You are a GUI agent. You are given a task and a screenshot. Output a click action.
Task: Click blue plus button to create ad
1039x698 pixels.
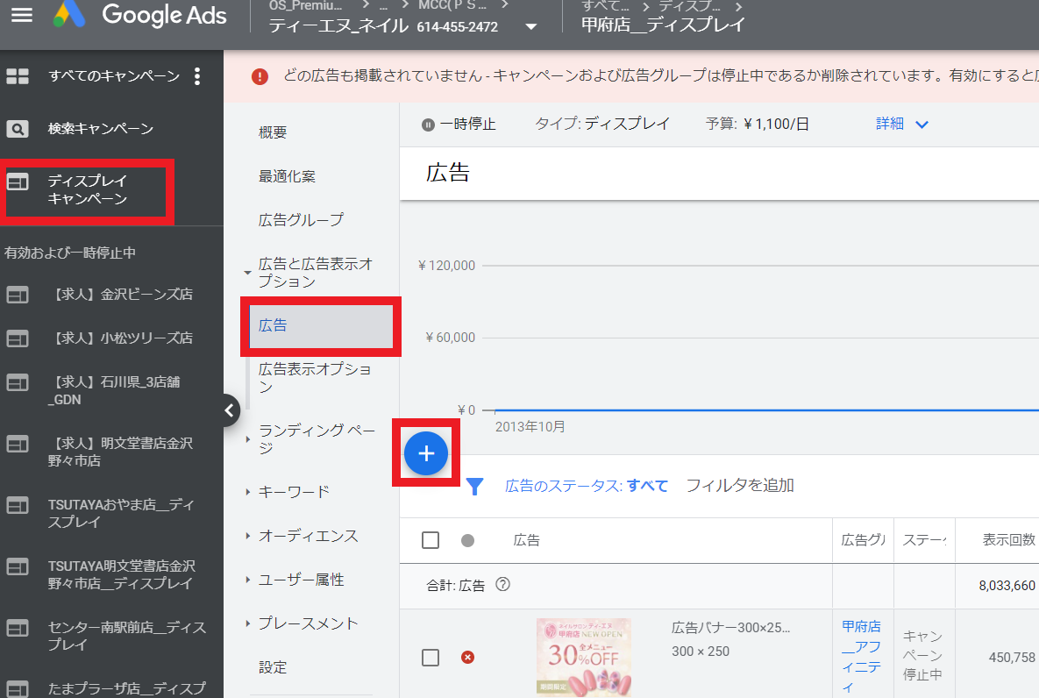426,453
